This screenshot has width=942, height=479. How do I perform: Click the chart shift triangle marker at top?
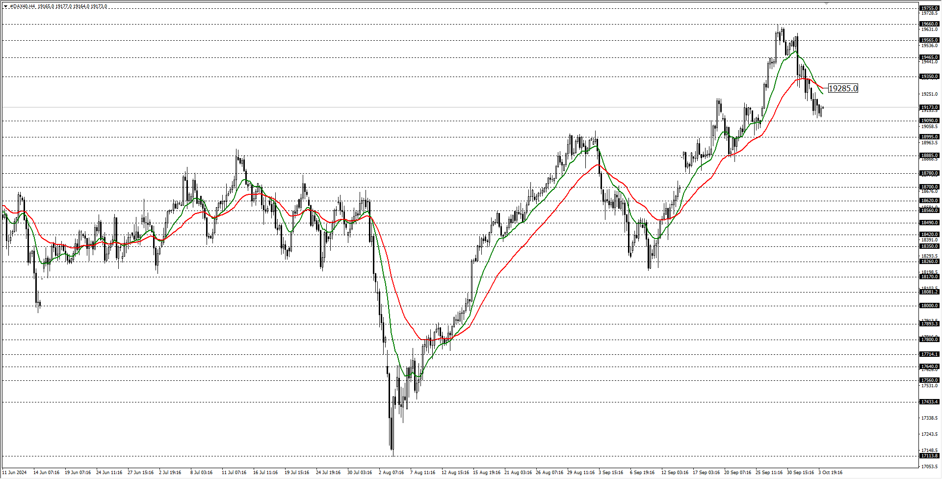click(826, 3)
